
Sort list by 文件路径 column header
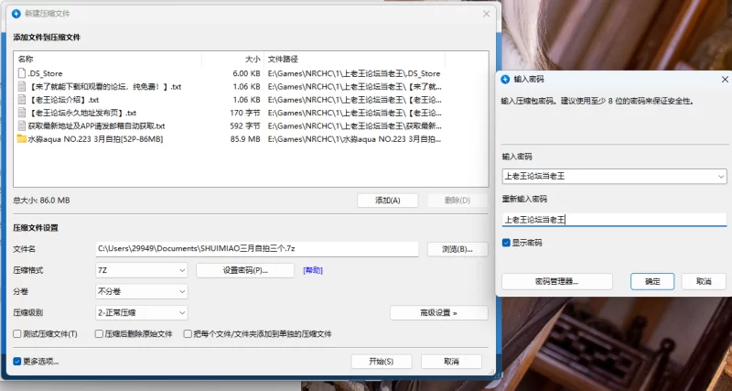coord(283,60)
